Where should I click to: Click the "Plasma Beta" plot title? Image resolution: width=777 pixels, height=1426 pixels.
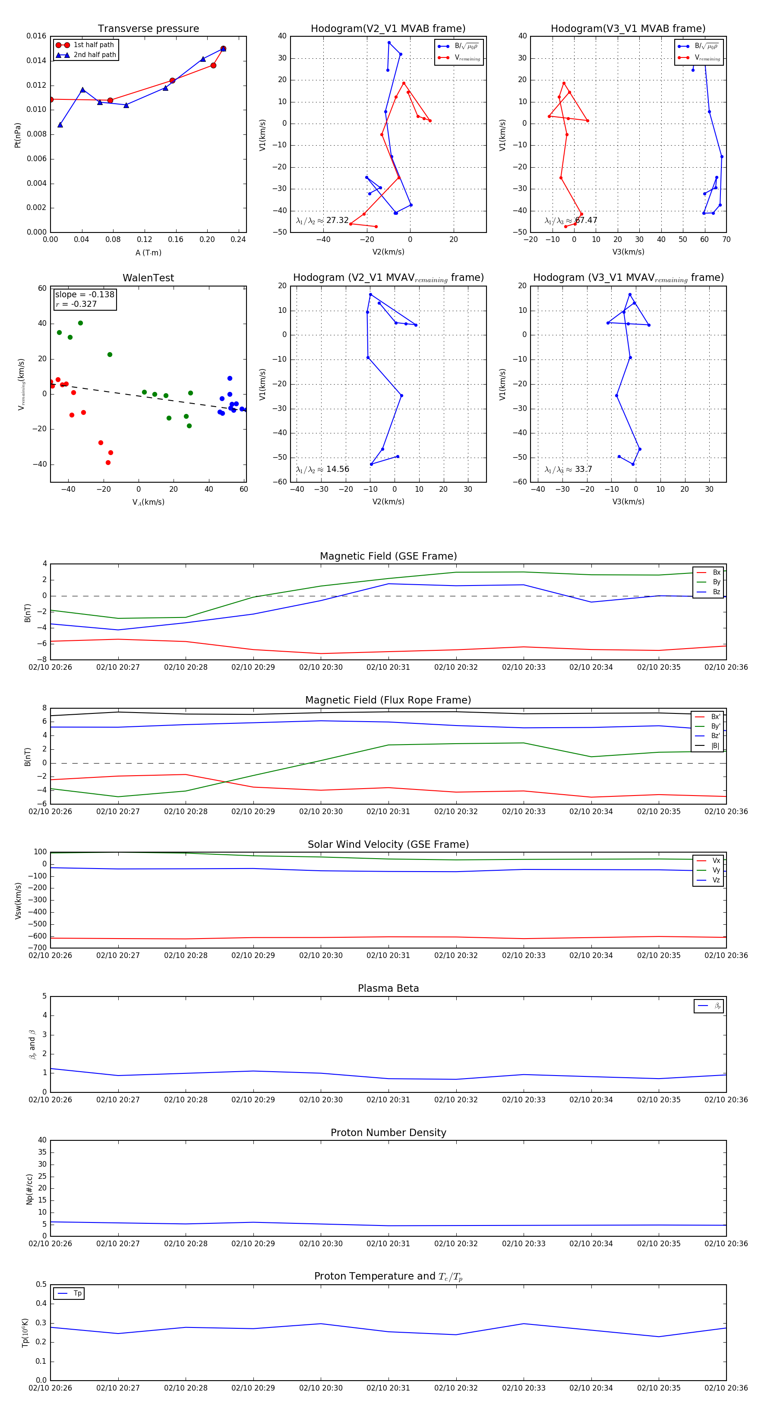coord(388,988)
